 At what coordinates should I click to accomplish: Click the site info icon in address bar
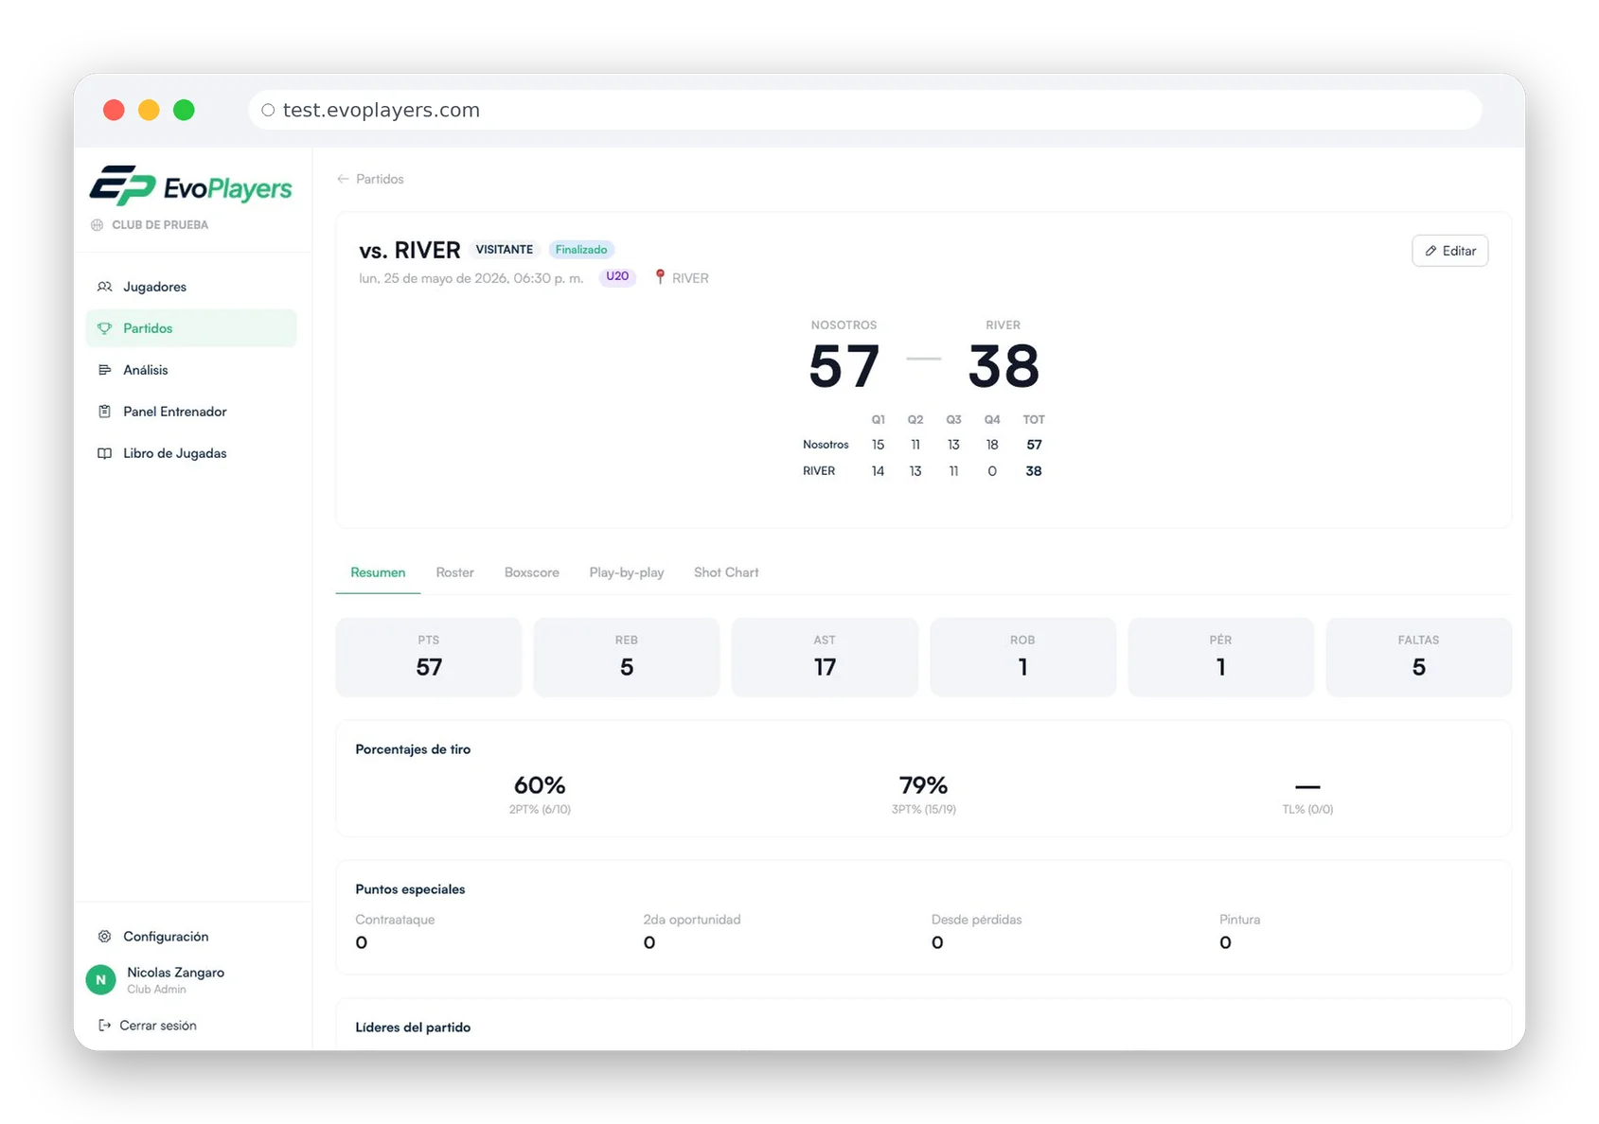point(268,111)
